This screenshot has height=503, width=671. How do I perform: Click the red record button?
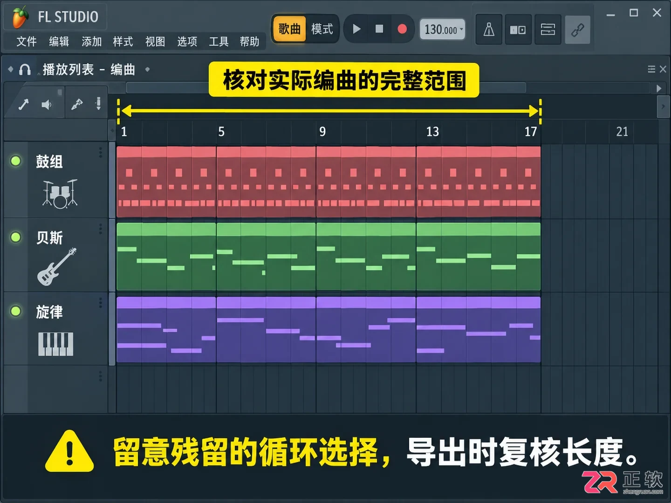point(402,29)
